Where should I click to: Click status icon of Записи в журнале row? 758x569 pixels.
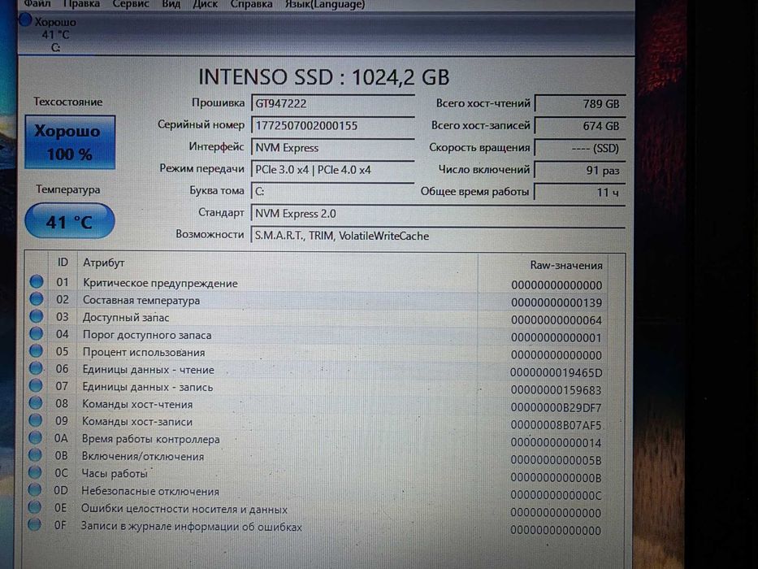click(x=34, y=524)
